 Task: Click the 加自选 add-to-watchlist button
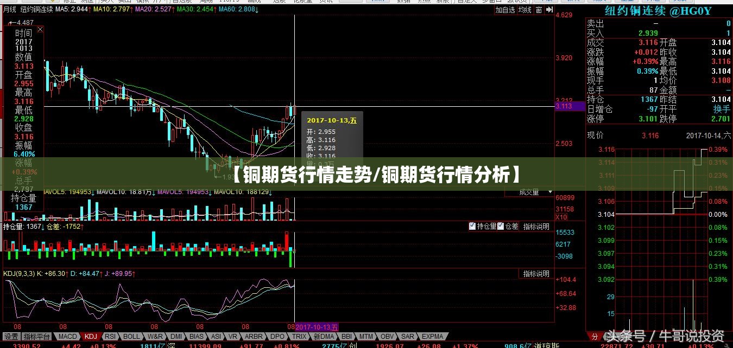tap(505, 10)
